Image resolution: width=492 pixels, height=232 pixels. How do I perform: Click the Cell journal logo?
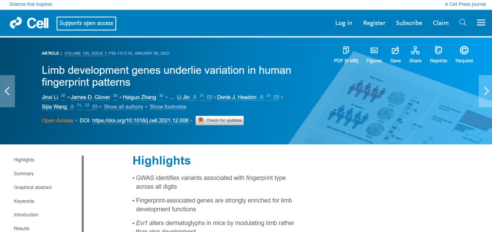point(30,23)
